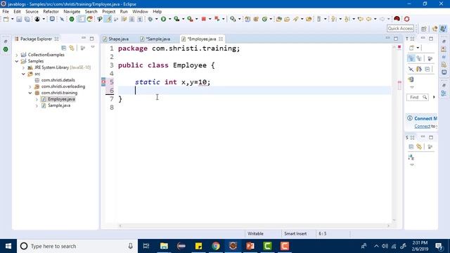Screen dimensions: 450x253
Task: Click the Search flashlight toolbar icon
Action: click(x=295, y=19)
